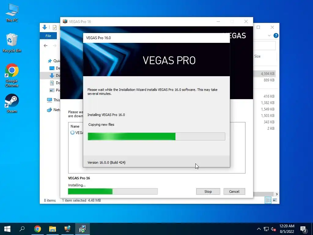Select Documents folder in Explorer sidebar
313x235 pixels.
(55, 83)
